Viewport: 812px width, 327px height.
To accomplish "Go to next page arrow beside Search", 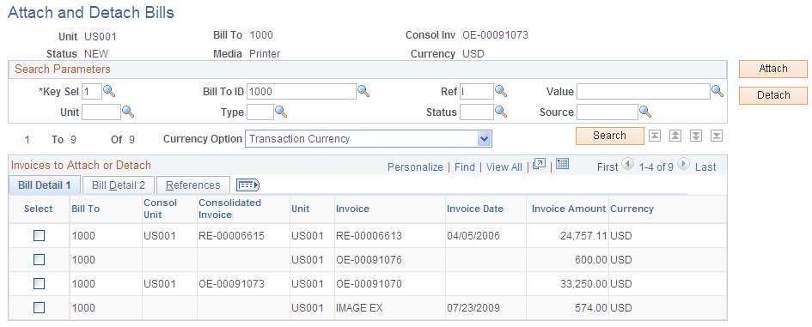I will [696, 136].
